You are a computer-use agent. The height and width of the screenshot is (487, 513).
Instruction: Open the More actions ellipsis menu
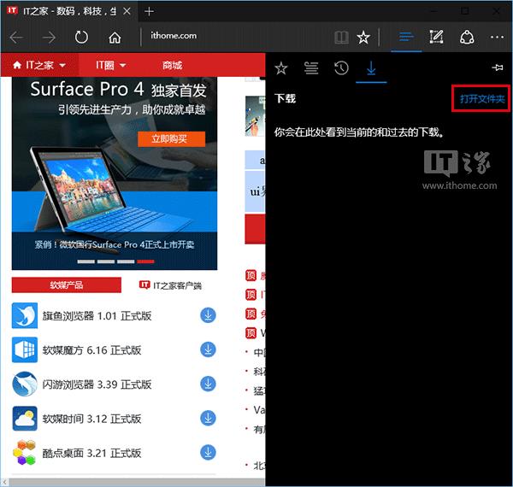(x=497, y=38)
